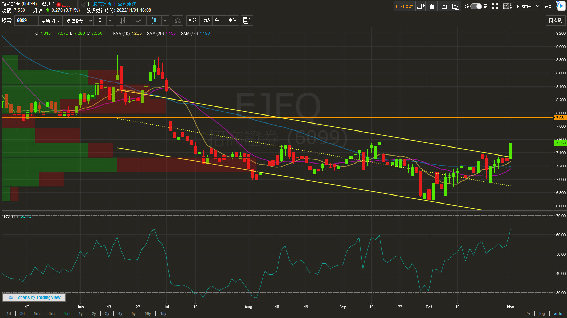The width and height of the screenshot is (567, 318).
Task: Click the 自訂圖表 custom chart label
Action: 404,6
